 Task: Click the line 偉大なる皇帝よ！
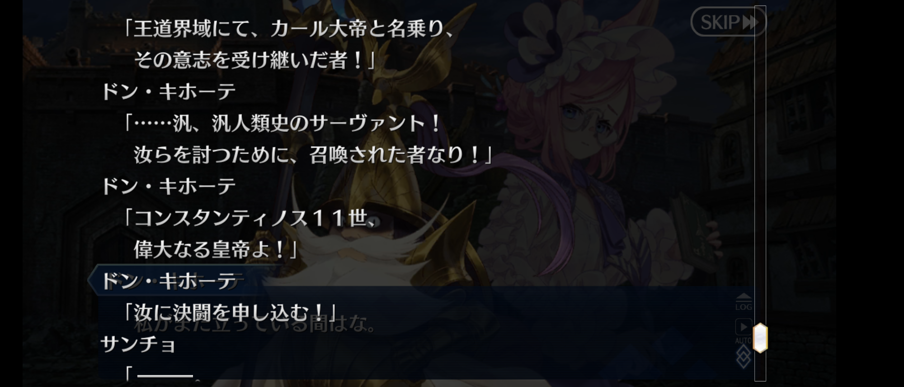(215, 249)
